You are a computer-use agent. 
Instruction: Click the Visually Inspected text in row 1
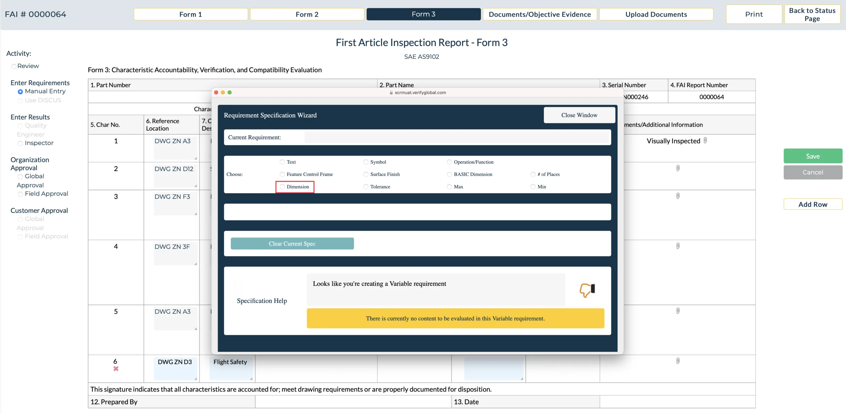(673, 141)
